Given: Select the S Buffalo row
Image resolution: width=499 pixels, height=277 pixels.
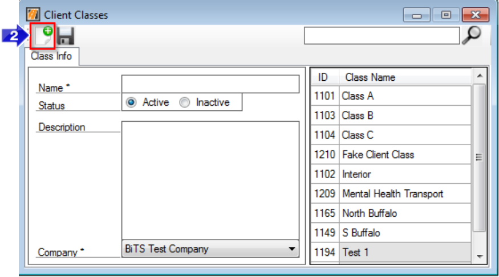Looking at the screenshot, I should [x=391, y=233].
